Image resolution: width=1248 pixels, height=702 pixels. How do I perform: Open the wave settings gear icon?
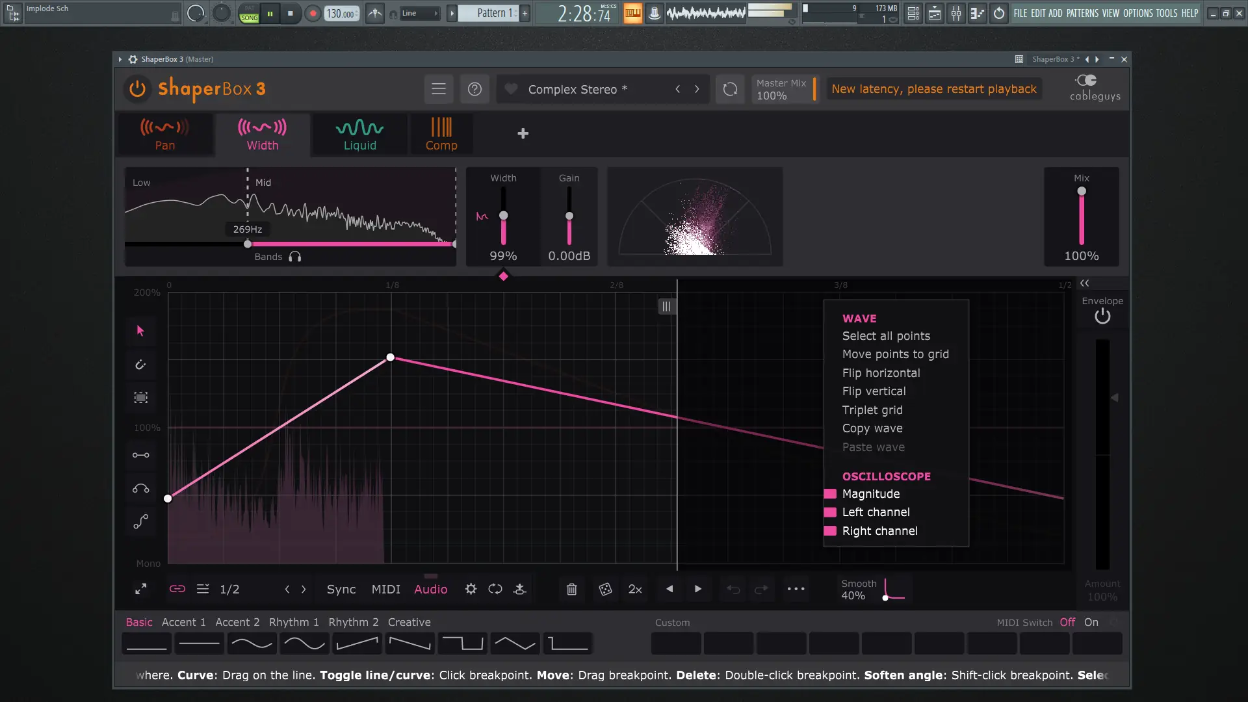pyautogui.click(x=471, y=589)
